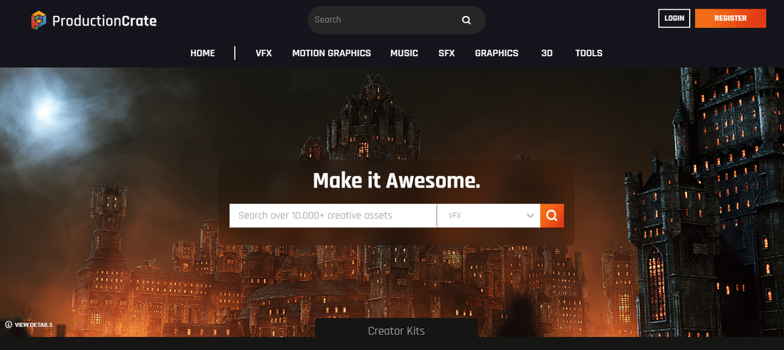
Task: Click the View Details info icon
Action: [9, 325]
